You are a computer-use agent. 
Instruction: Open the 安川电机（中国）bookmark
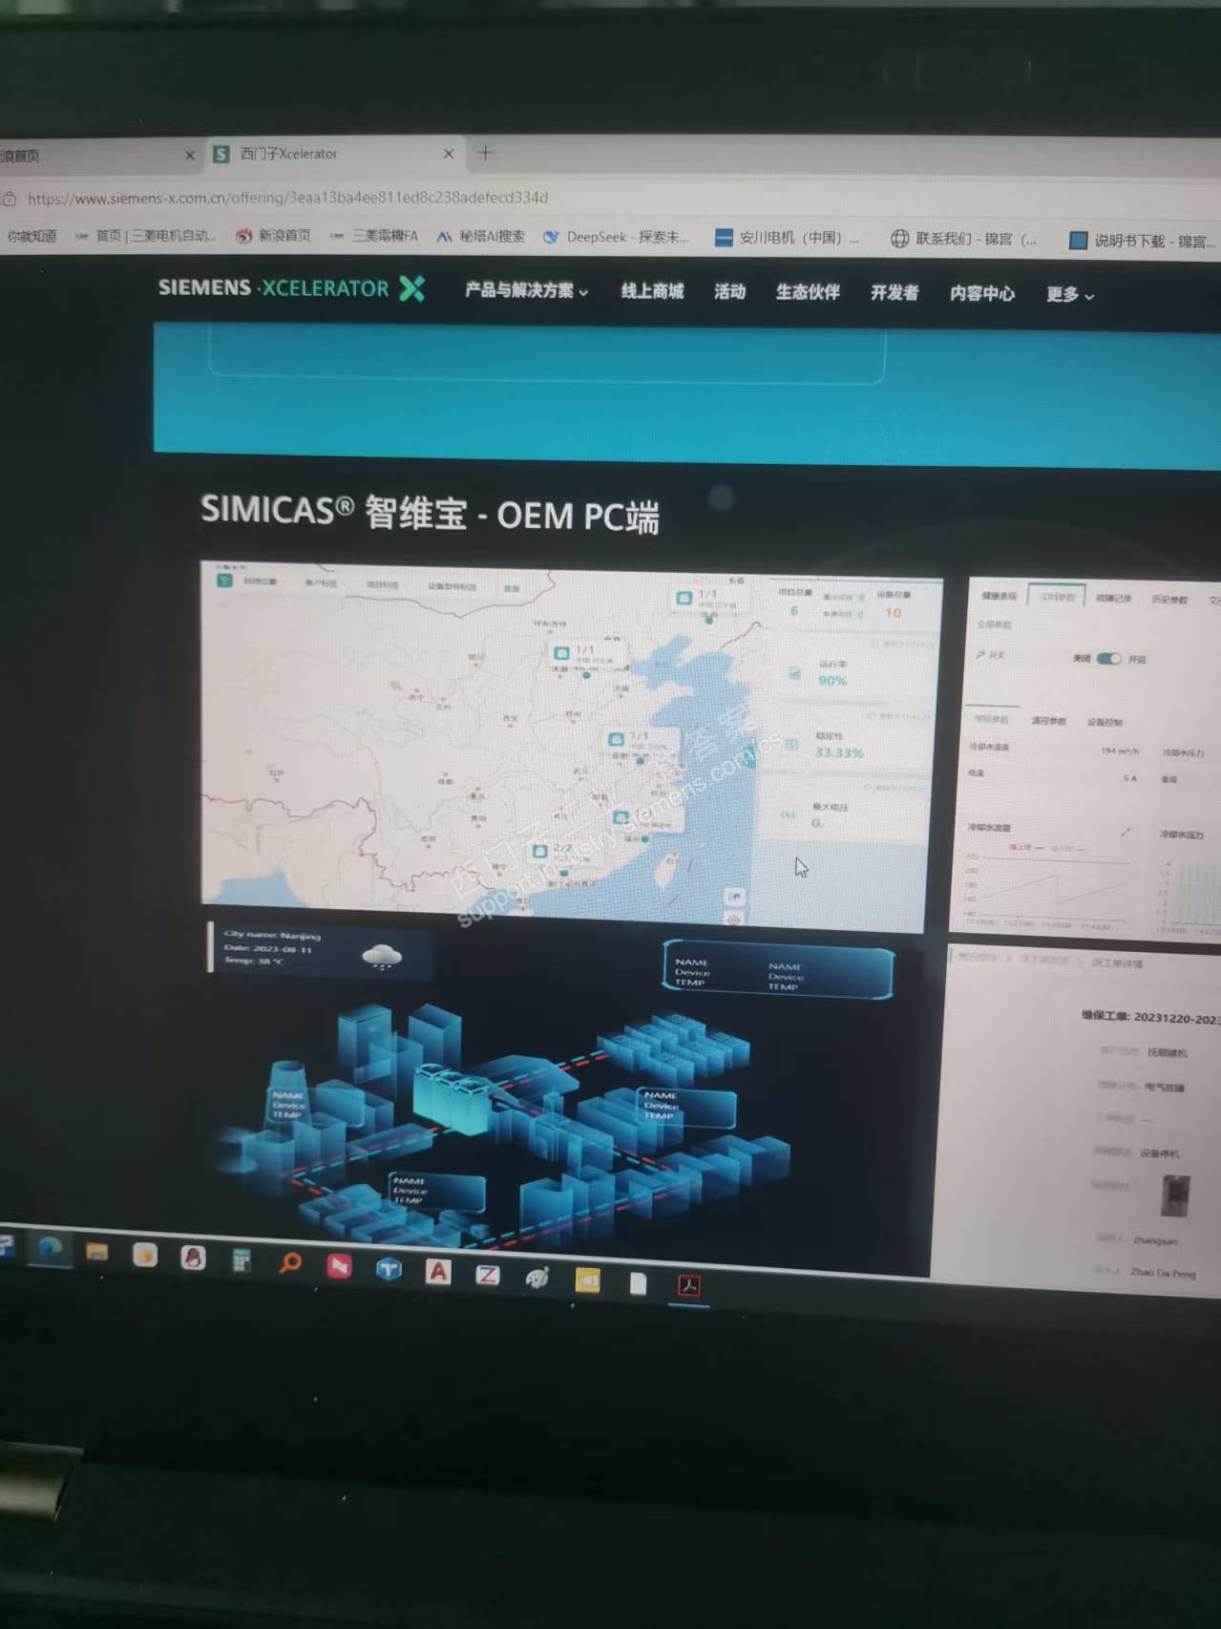pos(788,238)
